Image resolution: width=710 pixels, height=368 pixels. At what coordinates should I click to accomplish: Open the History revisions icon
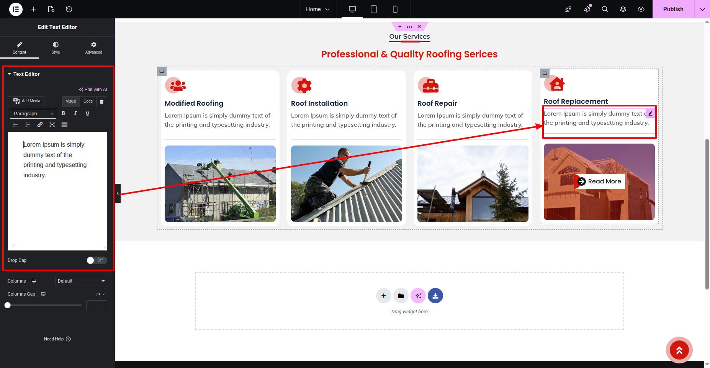(69, 9)
